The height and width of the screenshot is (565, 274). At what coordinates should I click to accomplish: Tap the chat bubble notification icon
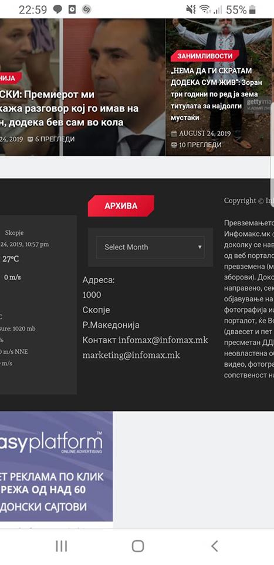click(x=57, y=9)
